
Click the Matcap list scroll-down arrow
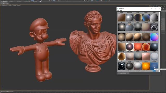pos(159,71)
